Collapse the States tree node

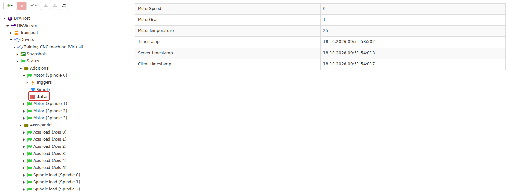(17, 61)
